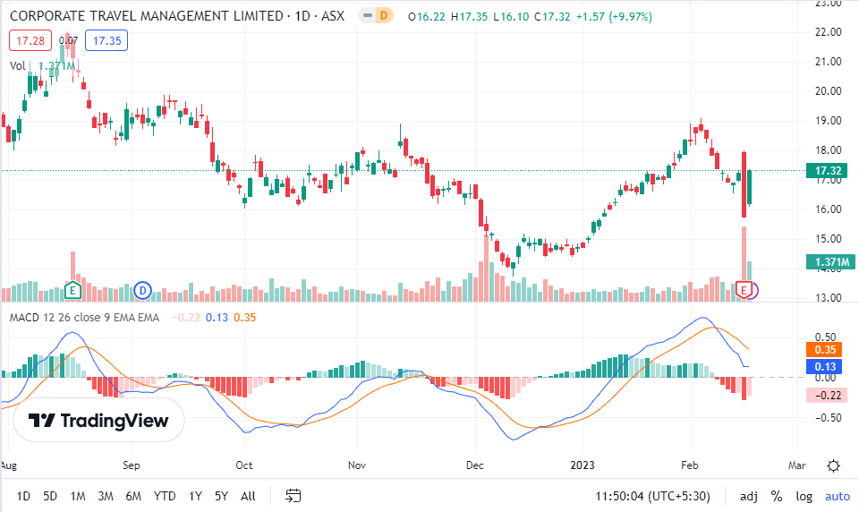Open the go to date calendar icon
This screenshot has width=859, height=512.
coord(293,495)
